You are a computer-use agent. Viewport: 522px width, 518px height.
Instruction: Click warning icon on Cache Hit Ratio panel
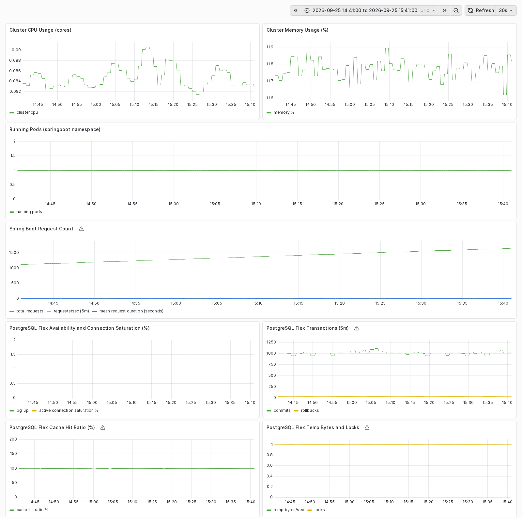[103, 427]
